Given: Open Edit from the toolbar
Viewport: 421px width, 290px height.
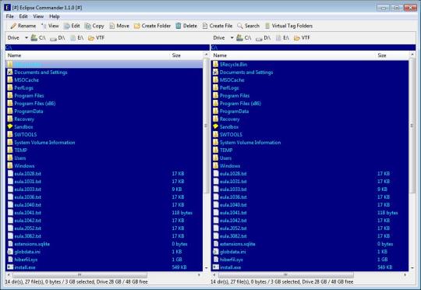Looking at the screenshot, I should 72,26.
